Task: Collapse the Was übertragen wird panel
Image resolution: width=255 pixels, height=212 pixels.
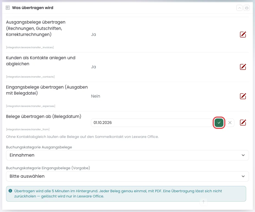Action: click(x=239, y=8)
